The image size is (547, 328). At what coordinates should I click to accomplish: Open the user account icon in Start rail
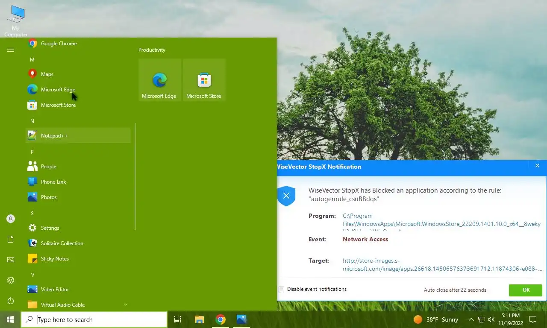tap(11, 219)
